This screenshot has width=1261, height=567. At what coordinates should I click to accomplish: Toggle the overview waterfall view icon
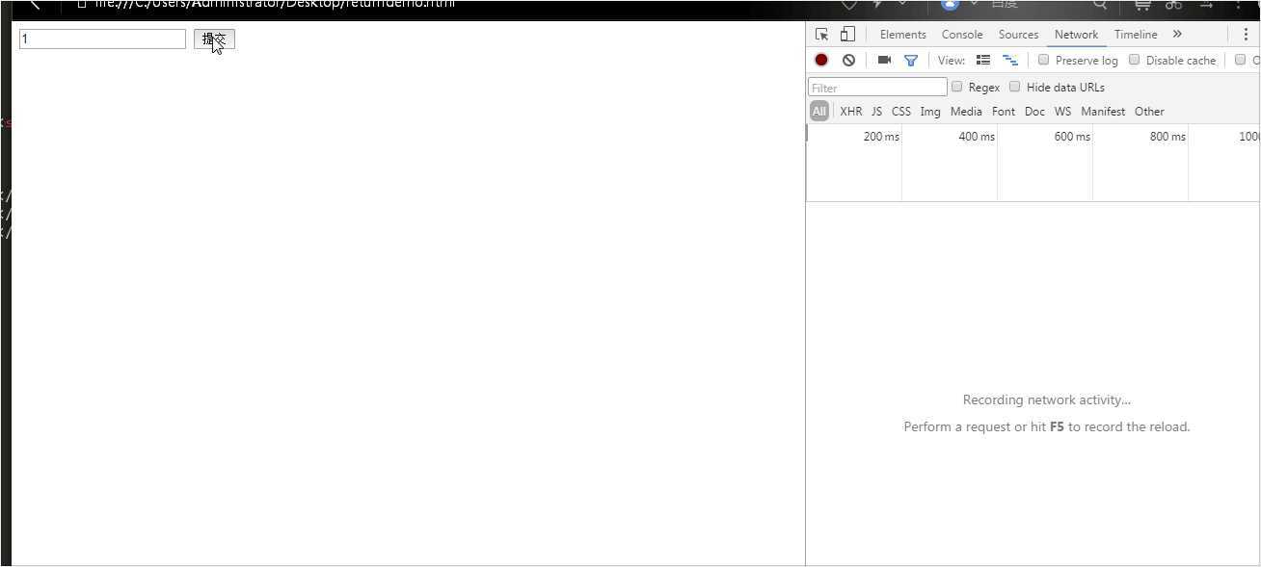[x=1009, y=60]
